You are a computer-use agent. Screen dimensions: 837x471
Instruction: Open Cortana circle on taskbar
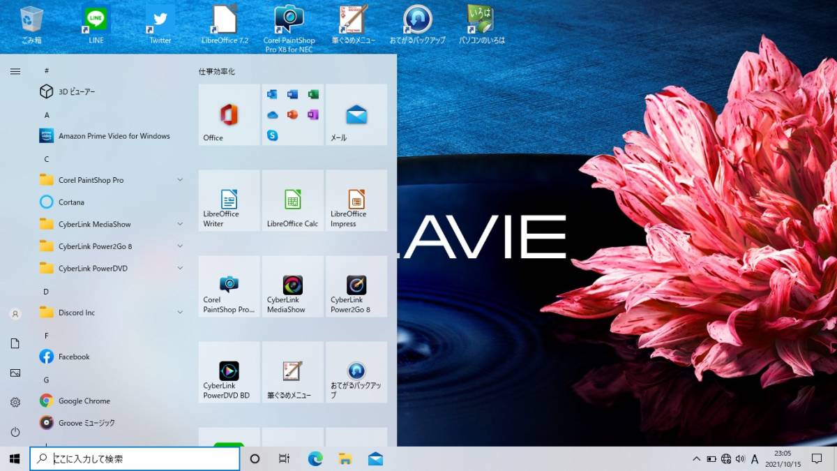(x=255, y=458)
